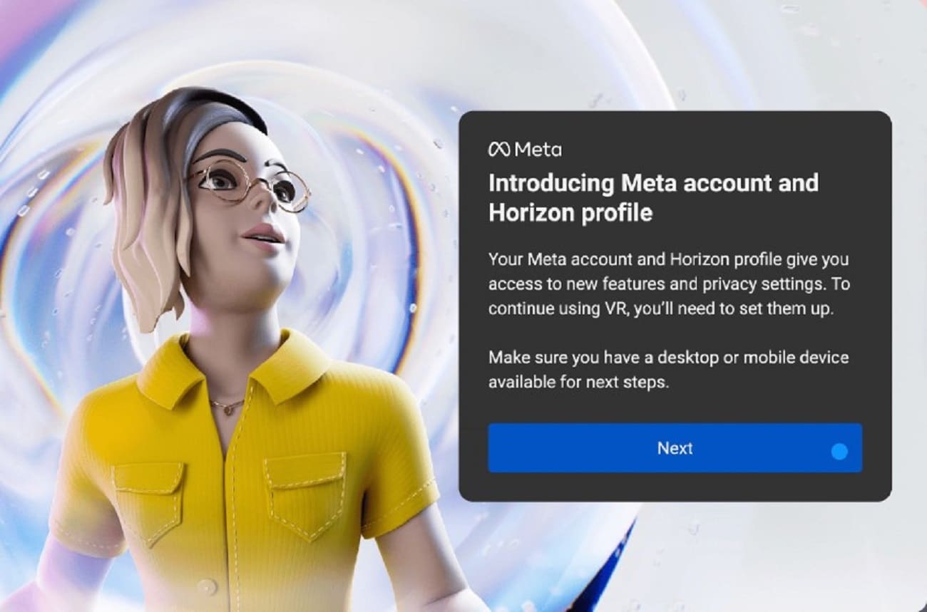Click the blue Next button
Screen dimensions: 927x612
pos(675,448)
